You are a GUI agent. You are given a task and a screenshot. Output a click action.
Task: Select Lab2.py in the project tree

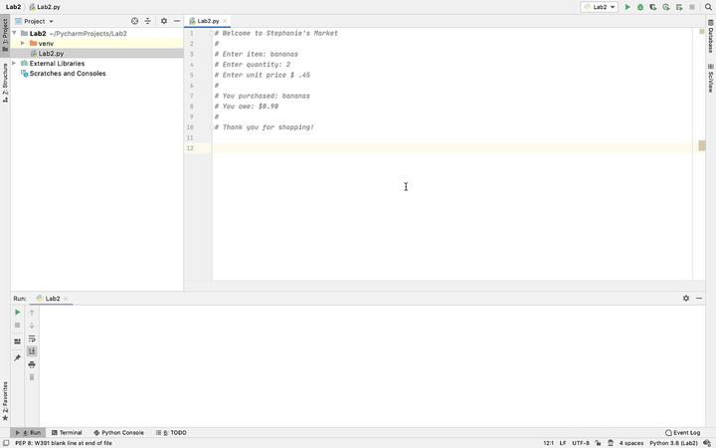[51, 54]
